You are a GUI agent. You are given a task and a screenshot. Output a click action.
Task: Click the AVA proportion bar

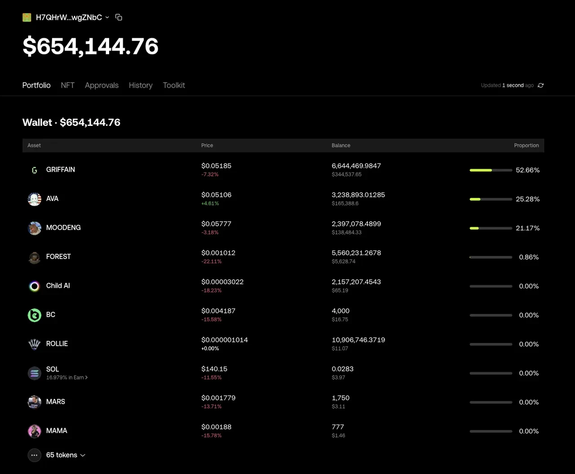491,199
